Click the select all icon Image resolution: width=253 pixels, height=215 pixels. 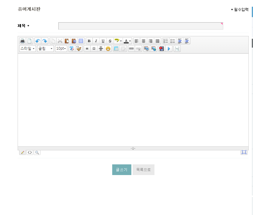81,41
